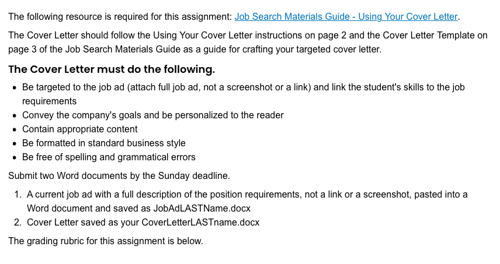The height and width of the screenshot is (264, 500).
Task: Click the heading "The Cover Letter must do the following."
Action: pos(112,69)
